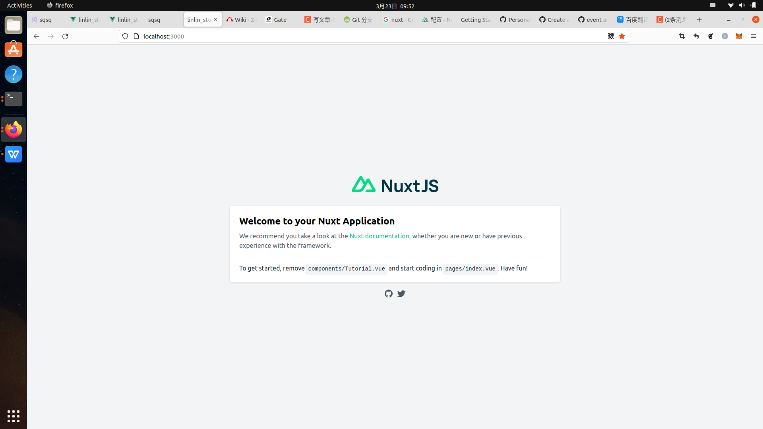Launch the Terminal from the dock
The image size is (763, 429).
[14, 99]
